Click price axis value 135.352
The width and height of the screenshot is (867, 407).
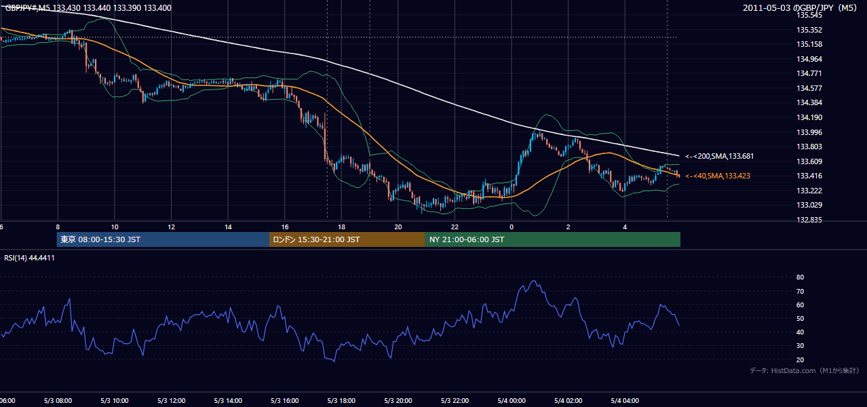[x=809, y=30]
